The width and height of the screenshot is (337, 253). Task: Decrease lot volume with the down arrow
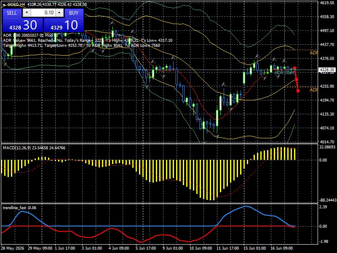tap(27, 13)
